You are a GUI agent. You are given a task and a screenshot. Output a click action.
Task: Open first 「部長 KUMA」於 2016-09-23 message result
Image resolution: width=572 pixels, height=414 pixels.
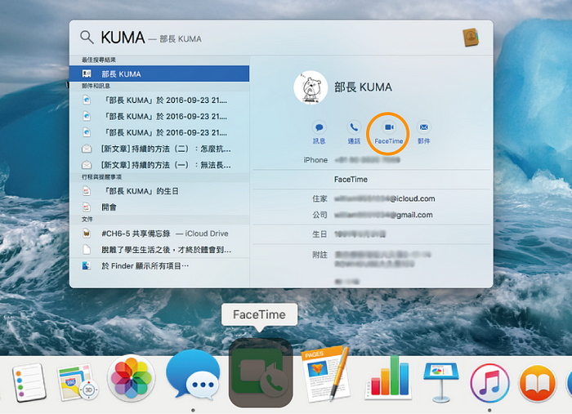coord(159,100)
